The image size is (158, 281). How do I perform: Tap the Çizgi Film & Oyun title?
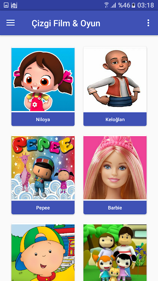66,24
